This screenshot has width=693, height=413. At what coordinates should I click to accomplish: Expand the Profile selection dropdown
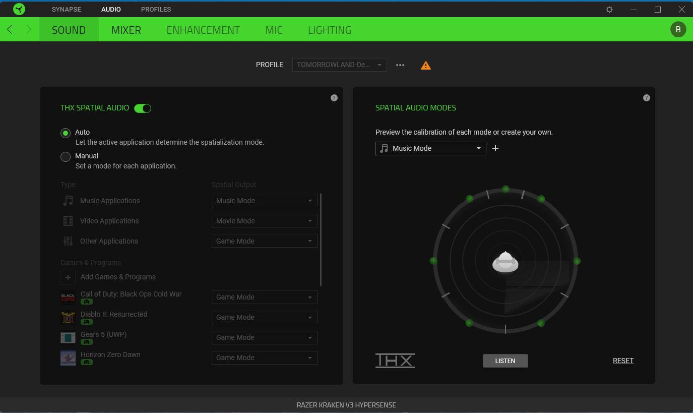(339, 65)
